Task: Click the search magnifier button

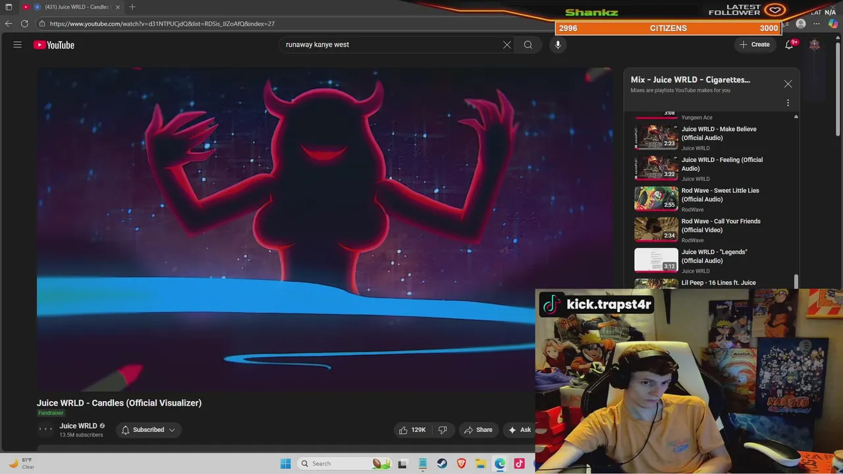Action: click(x=528, y=45)
